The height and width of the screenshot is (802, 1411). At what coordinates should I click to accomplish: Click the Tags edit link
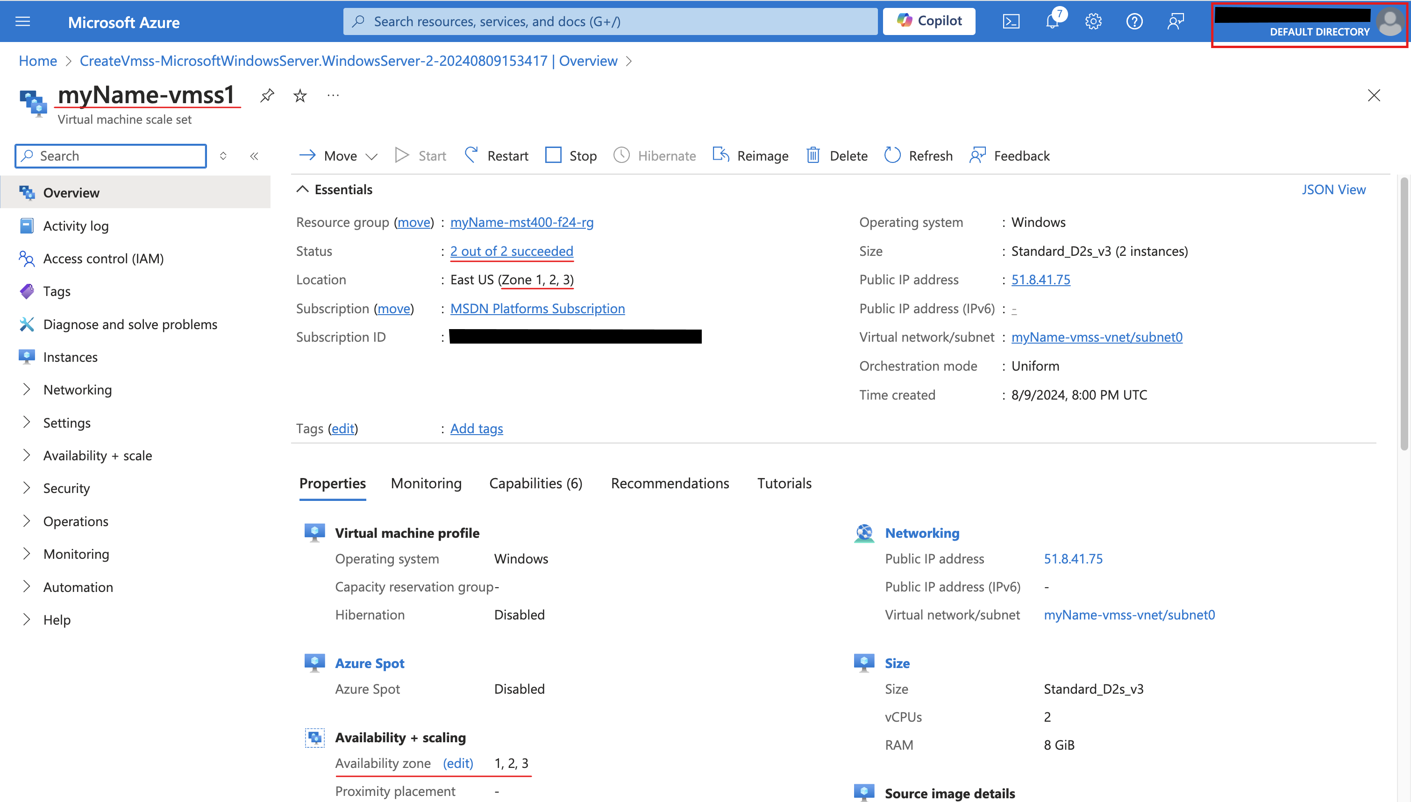(343, 429)
